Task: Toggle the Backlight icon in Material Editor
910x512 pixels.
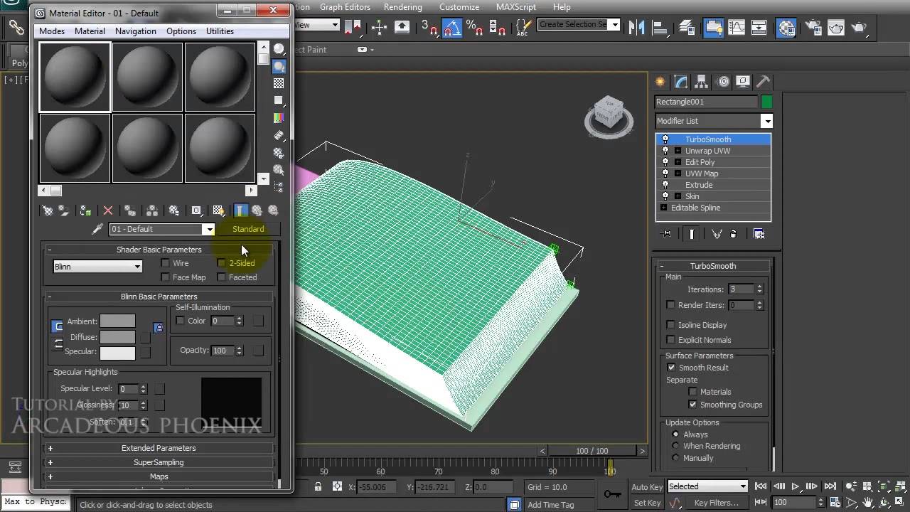Action: pyautogui.click(x=279, y=66)
